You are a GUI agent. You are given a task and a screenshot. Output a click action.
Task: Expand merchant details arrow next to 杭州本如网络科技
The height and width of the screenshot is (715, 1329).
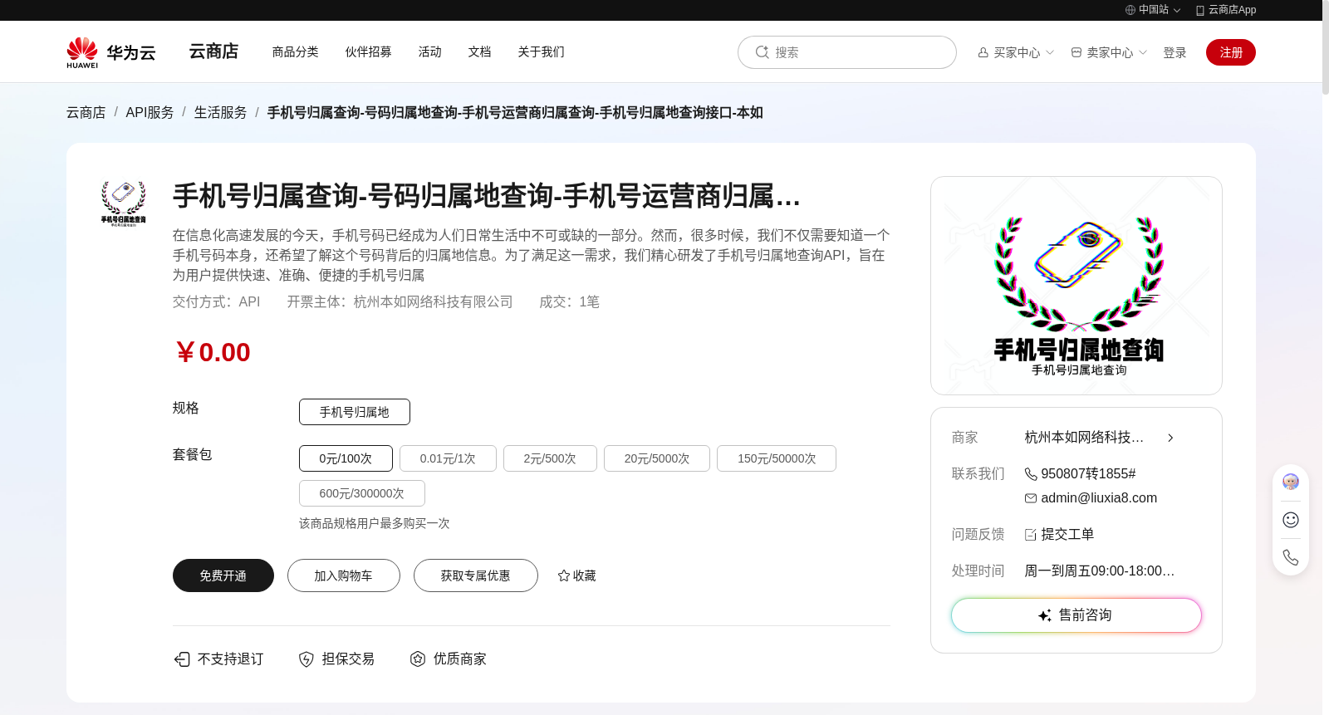click(1170, 438)
